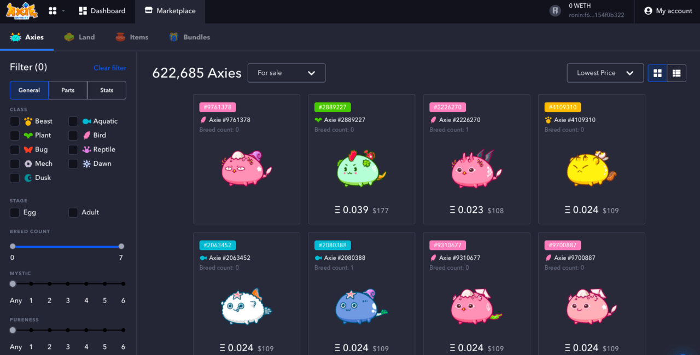Set Pureness slider to 4
The width and height of the screenshot is (700, 355).
(x=86, y=330)
